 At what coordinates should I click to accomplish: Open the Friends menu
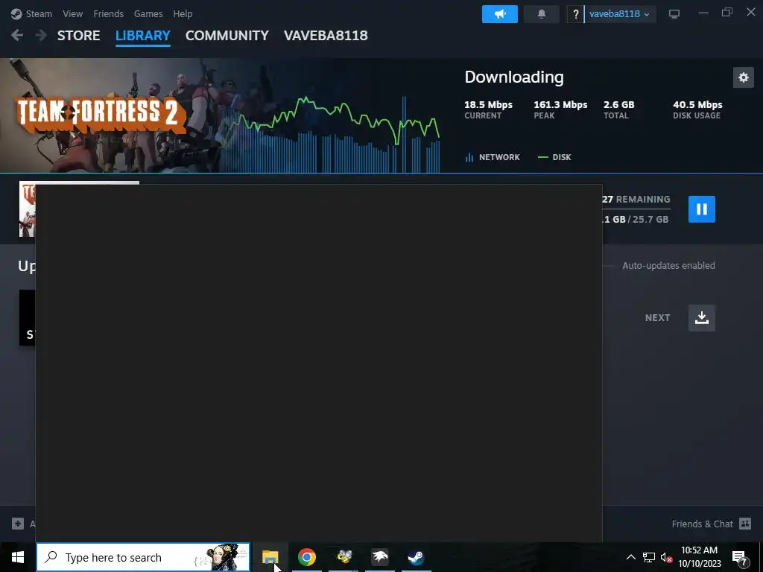pos(108,13)
